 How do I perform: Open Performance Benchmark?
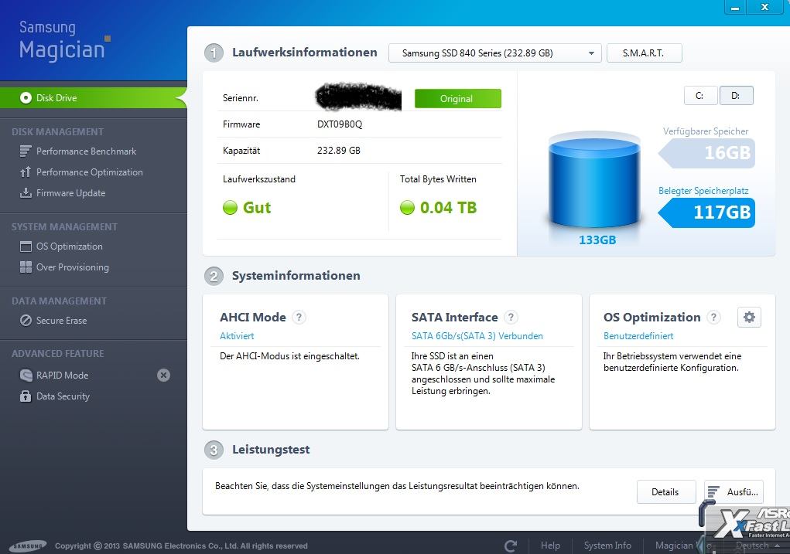click(78, 151)
